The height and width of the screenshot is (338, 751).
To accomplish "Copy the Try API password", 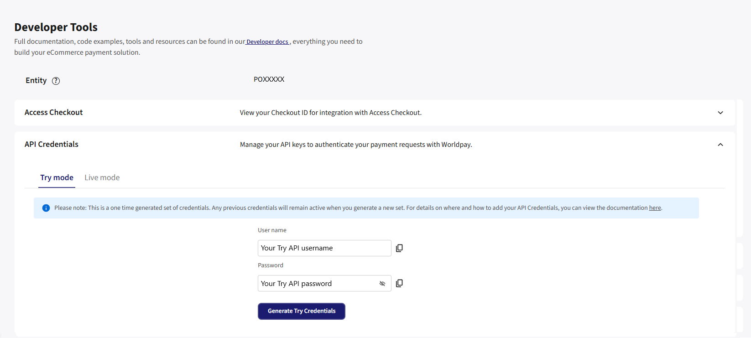I will pyautogui.click(x=399, y=283).
